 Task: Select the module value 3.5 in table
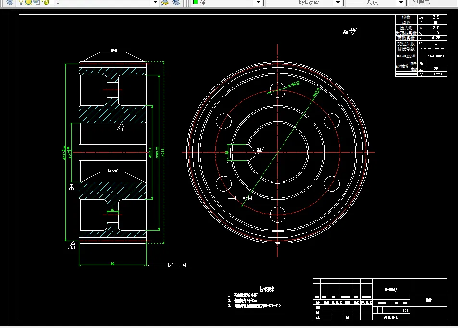(x=436, y=17)
